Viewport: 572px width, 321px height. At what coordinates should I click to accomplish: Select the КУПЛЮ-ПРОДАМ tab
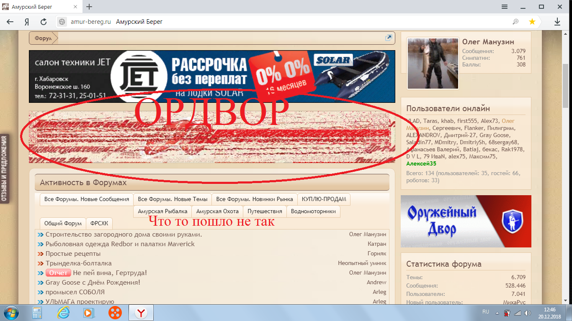tap(323, 199)
